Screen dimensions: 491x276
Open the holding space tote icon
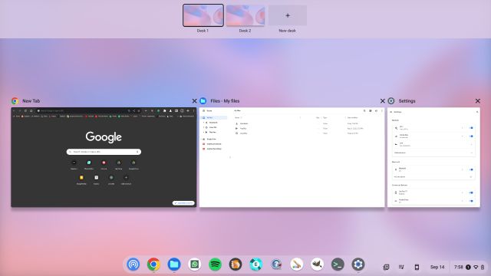pos(386,267)
